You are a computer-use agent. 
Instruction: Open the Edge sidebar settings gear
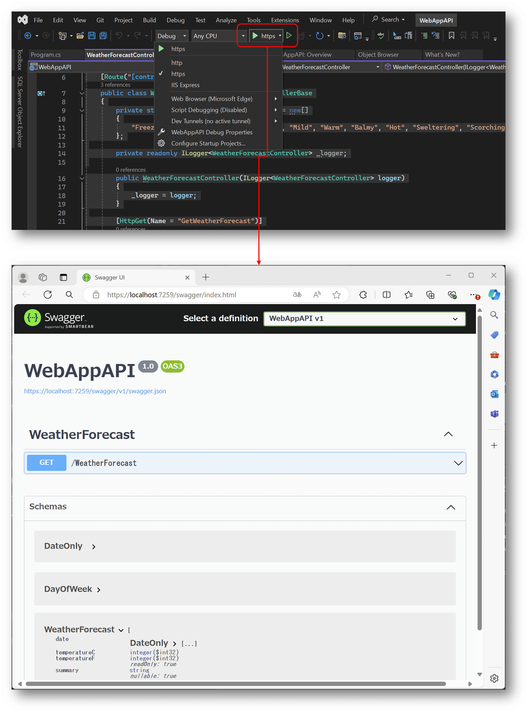[494, 679]
